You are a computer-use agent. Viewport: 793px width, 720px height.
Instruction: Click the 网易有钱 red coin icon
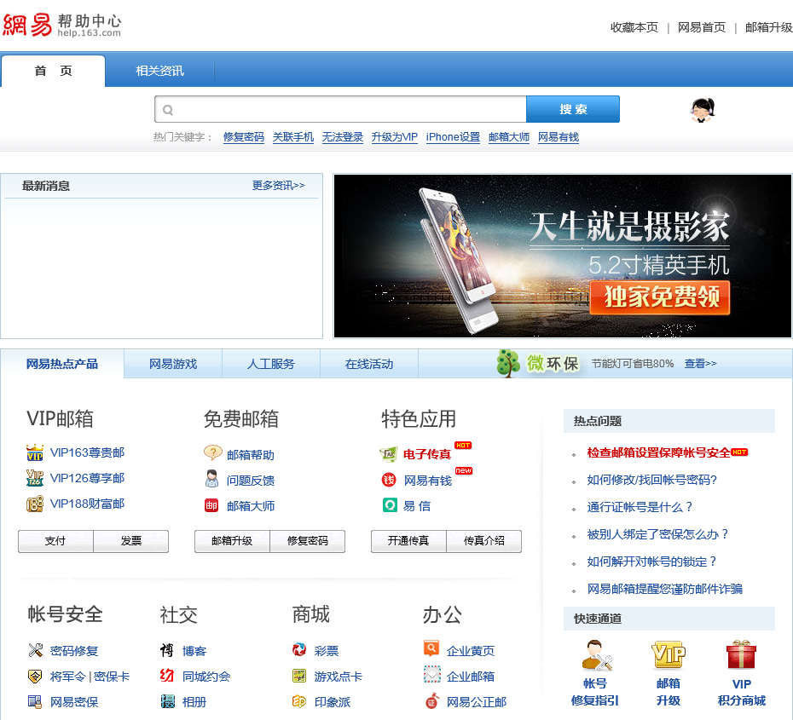pos(389,480)
